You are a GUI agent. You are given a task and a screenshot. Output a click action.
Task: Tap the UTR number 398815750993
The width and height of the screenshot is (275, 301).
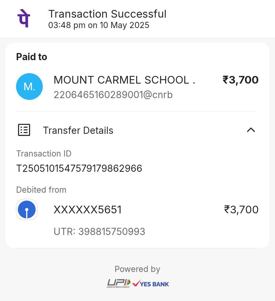[x=99, y=231]
